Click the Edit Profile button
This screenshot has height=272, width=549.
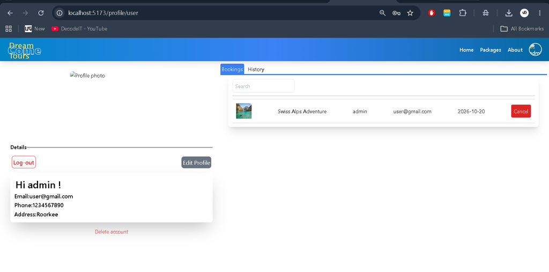coord(196,163)
